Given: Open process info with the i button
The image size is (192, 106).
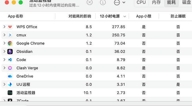Looking at the screenshot, I should coord(103,2).
